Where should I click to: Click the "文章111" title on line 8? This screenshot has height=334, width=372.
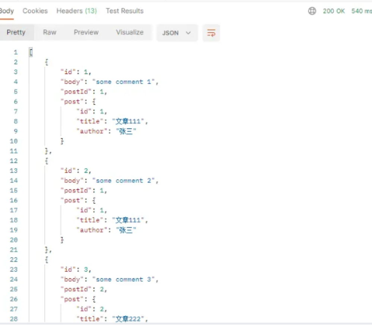pos(128,121)
